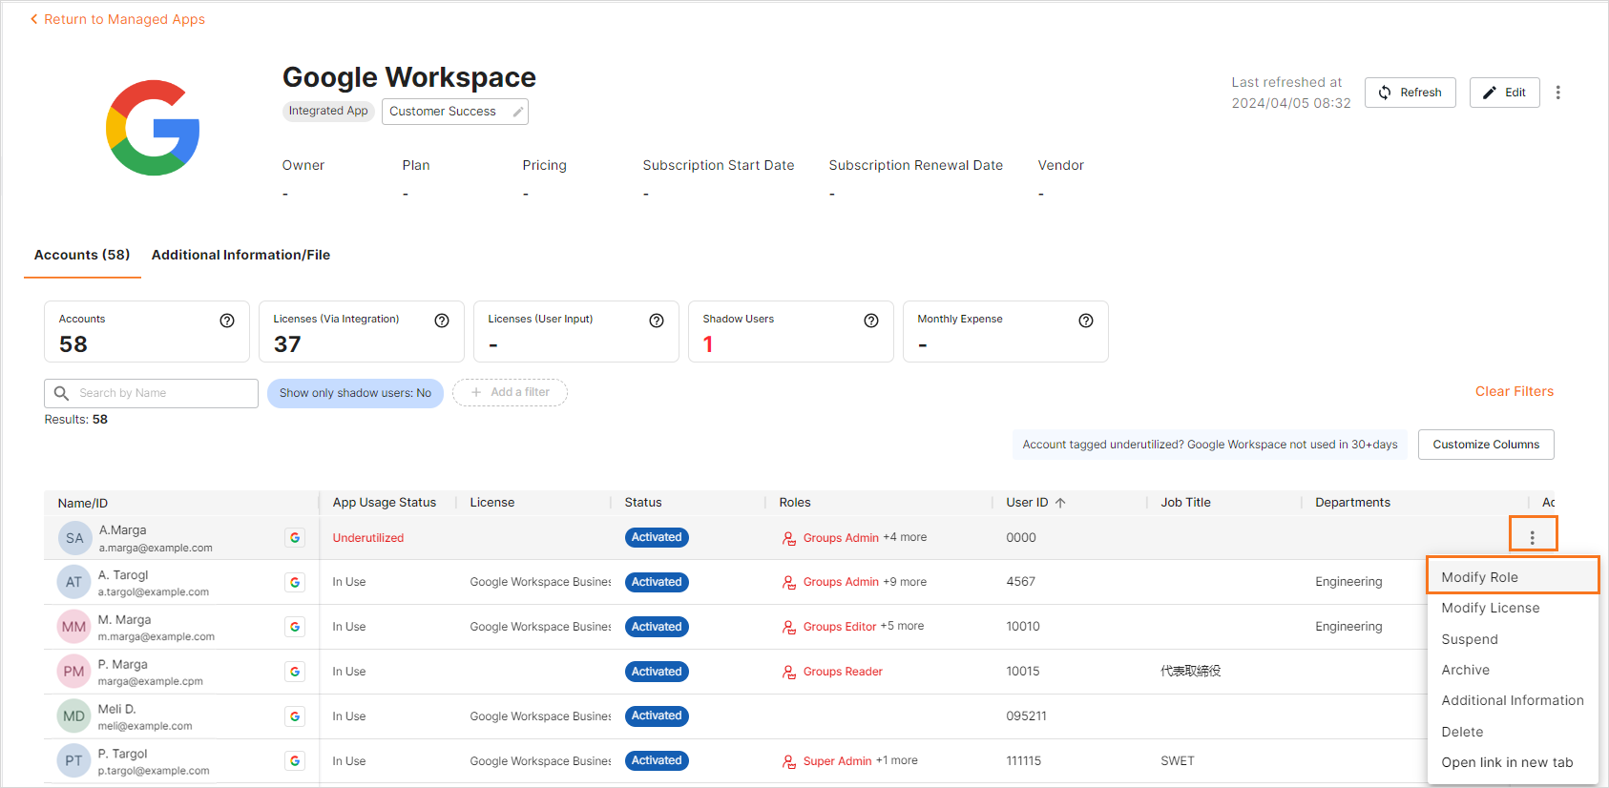
Task: Click the Groups Reader role link
Action: (843, 672)
